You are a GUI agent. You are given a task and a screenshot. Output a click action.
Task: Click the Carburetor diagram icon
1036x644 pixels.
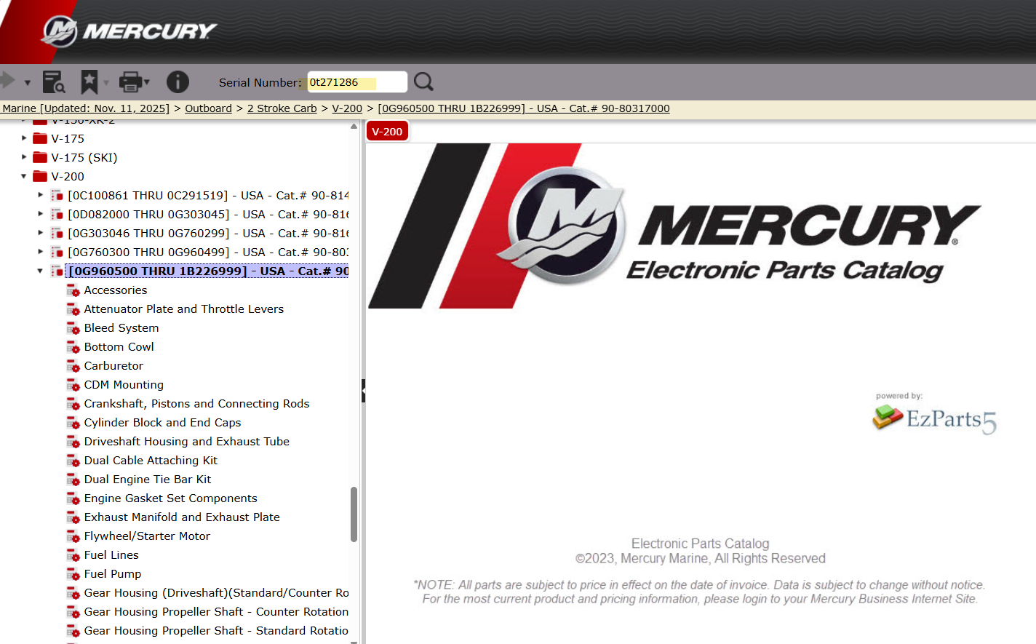coord(73,366)
